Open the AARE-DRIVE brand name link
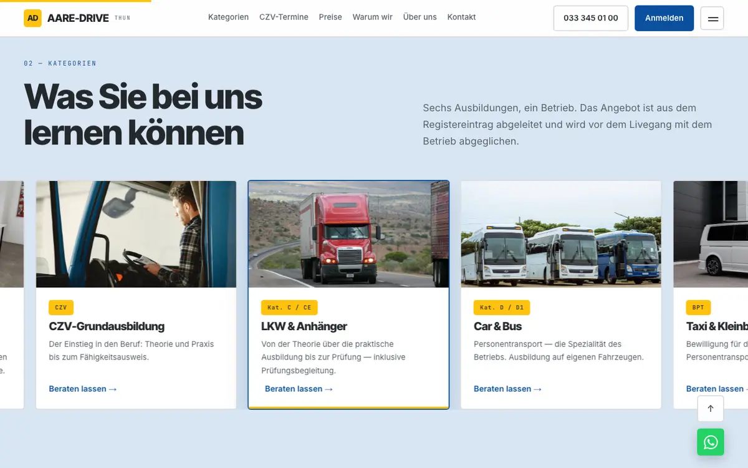 pos(77,18)
